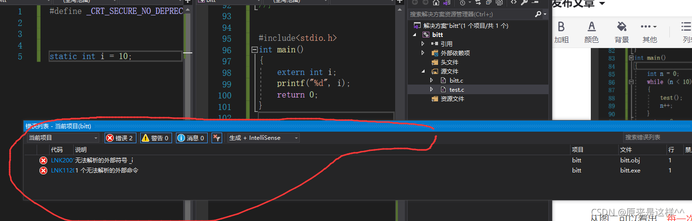Open the 当前项目 scope dropdown
692x221 pixels.
point(63,138)
